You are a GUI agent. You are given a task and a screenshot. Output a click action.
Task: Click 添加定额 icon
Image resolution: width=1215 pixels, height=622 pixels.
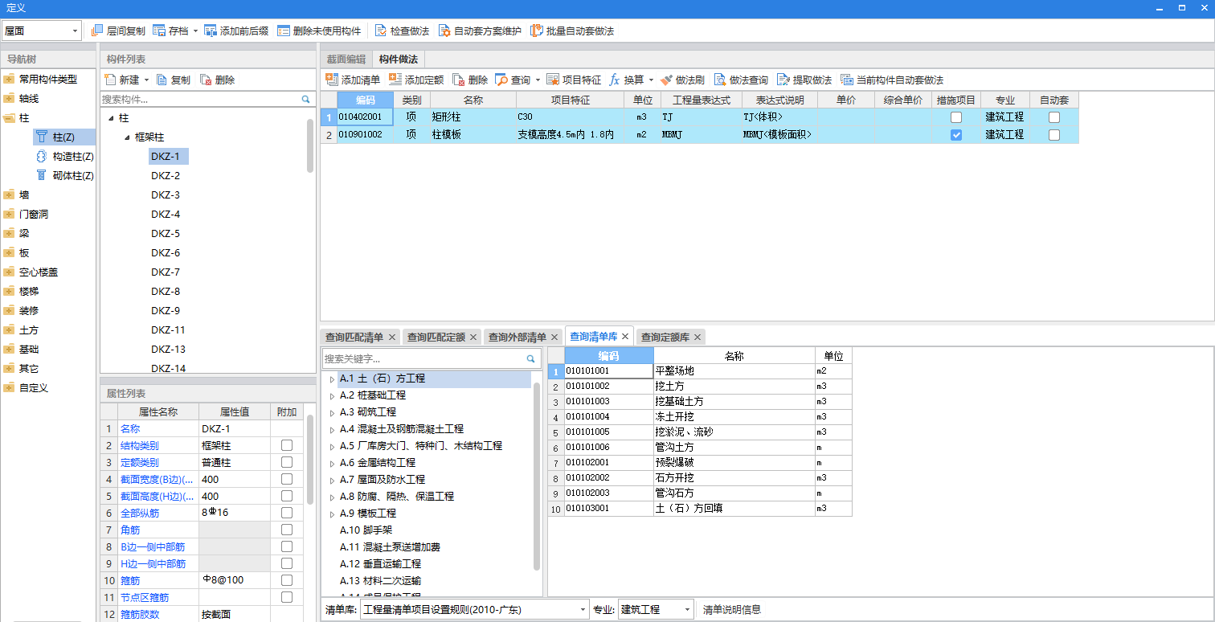[395, 80]
